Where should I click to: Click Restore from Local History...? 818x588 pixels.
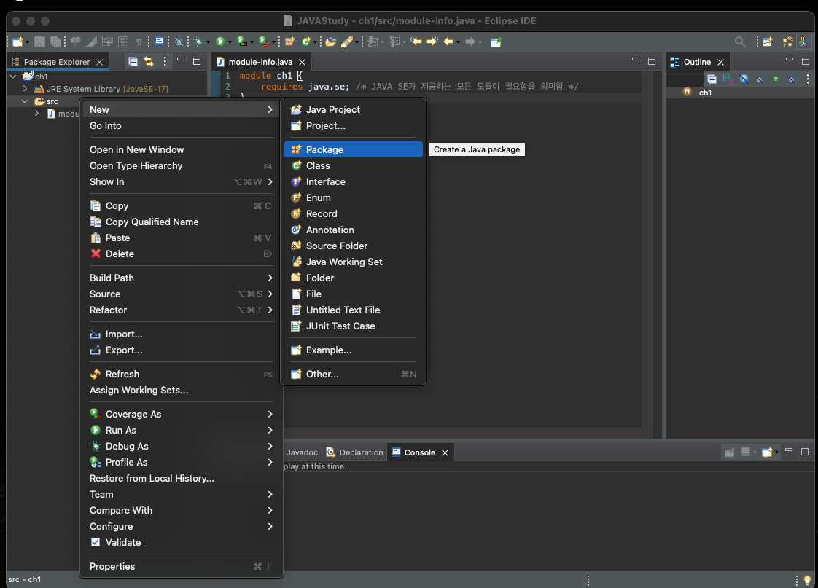pyautogui.click(x=181, y=479)
